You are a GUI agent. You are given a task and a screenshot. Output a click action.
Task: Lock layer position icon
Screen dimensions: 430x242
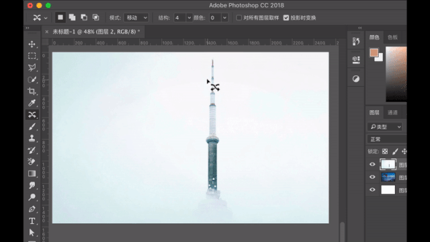[404, 151]
